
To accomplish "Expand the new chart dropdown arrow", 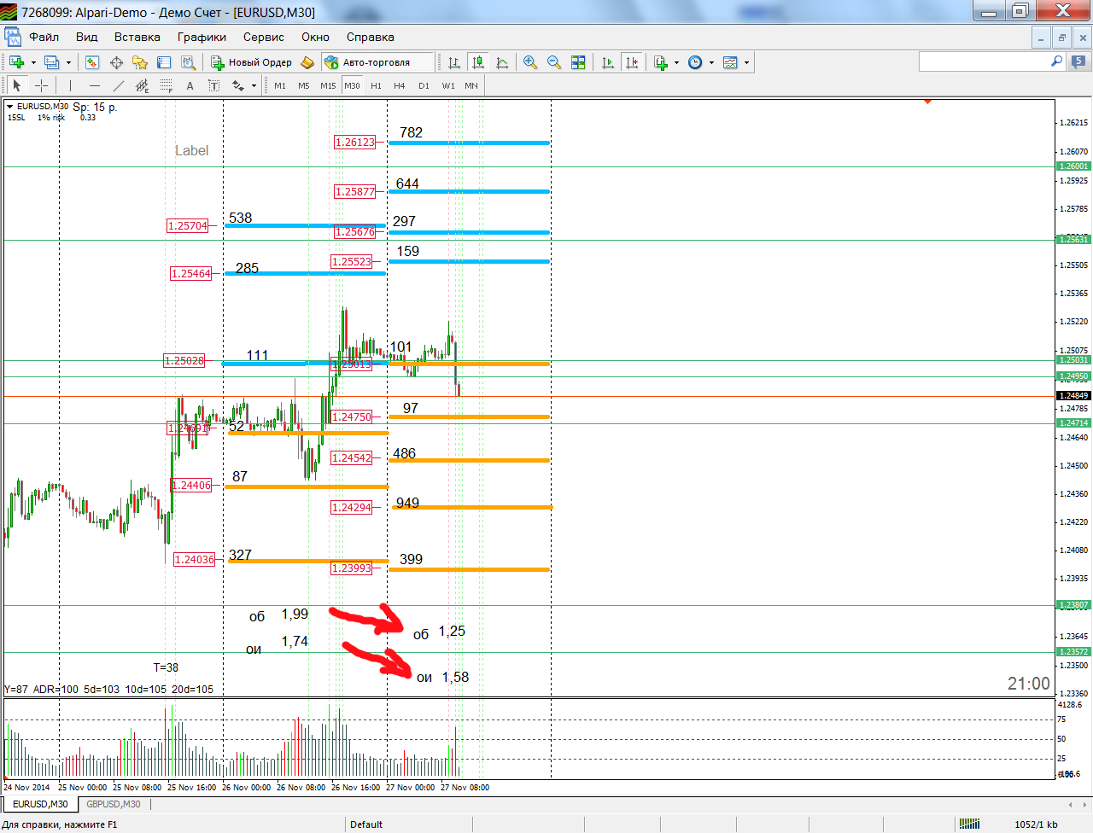I will [x=33, y=62].
